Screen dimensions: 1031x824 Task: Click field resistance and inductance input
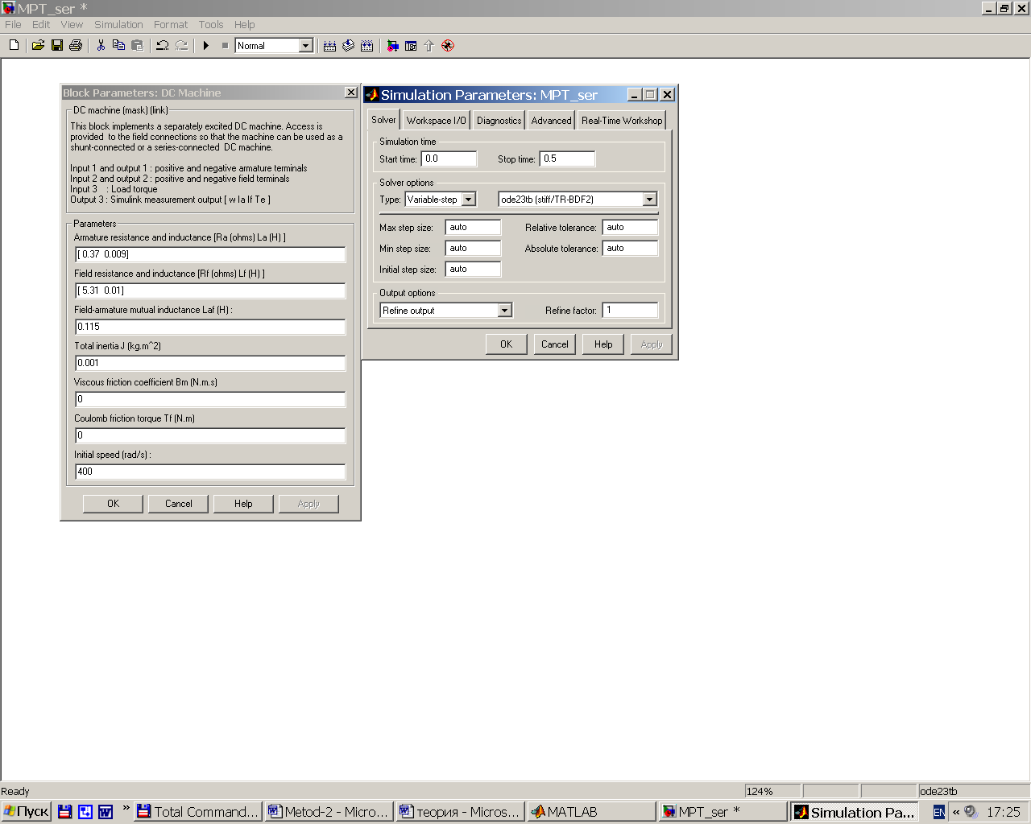pyautogui.click(x=210, y=290)
